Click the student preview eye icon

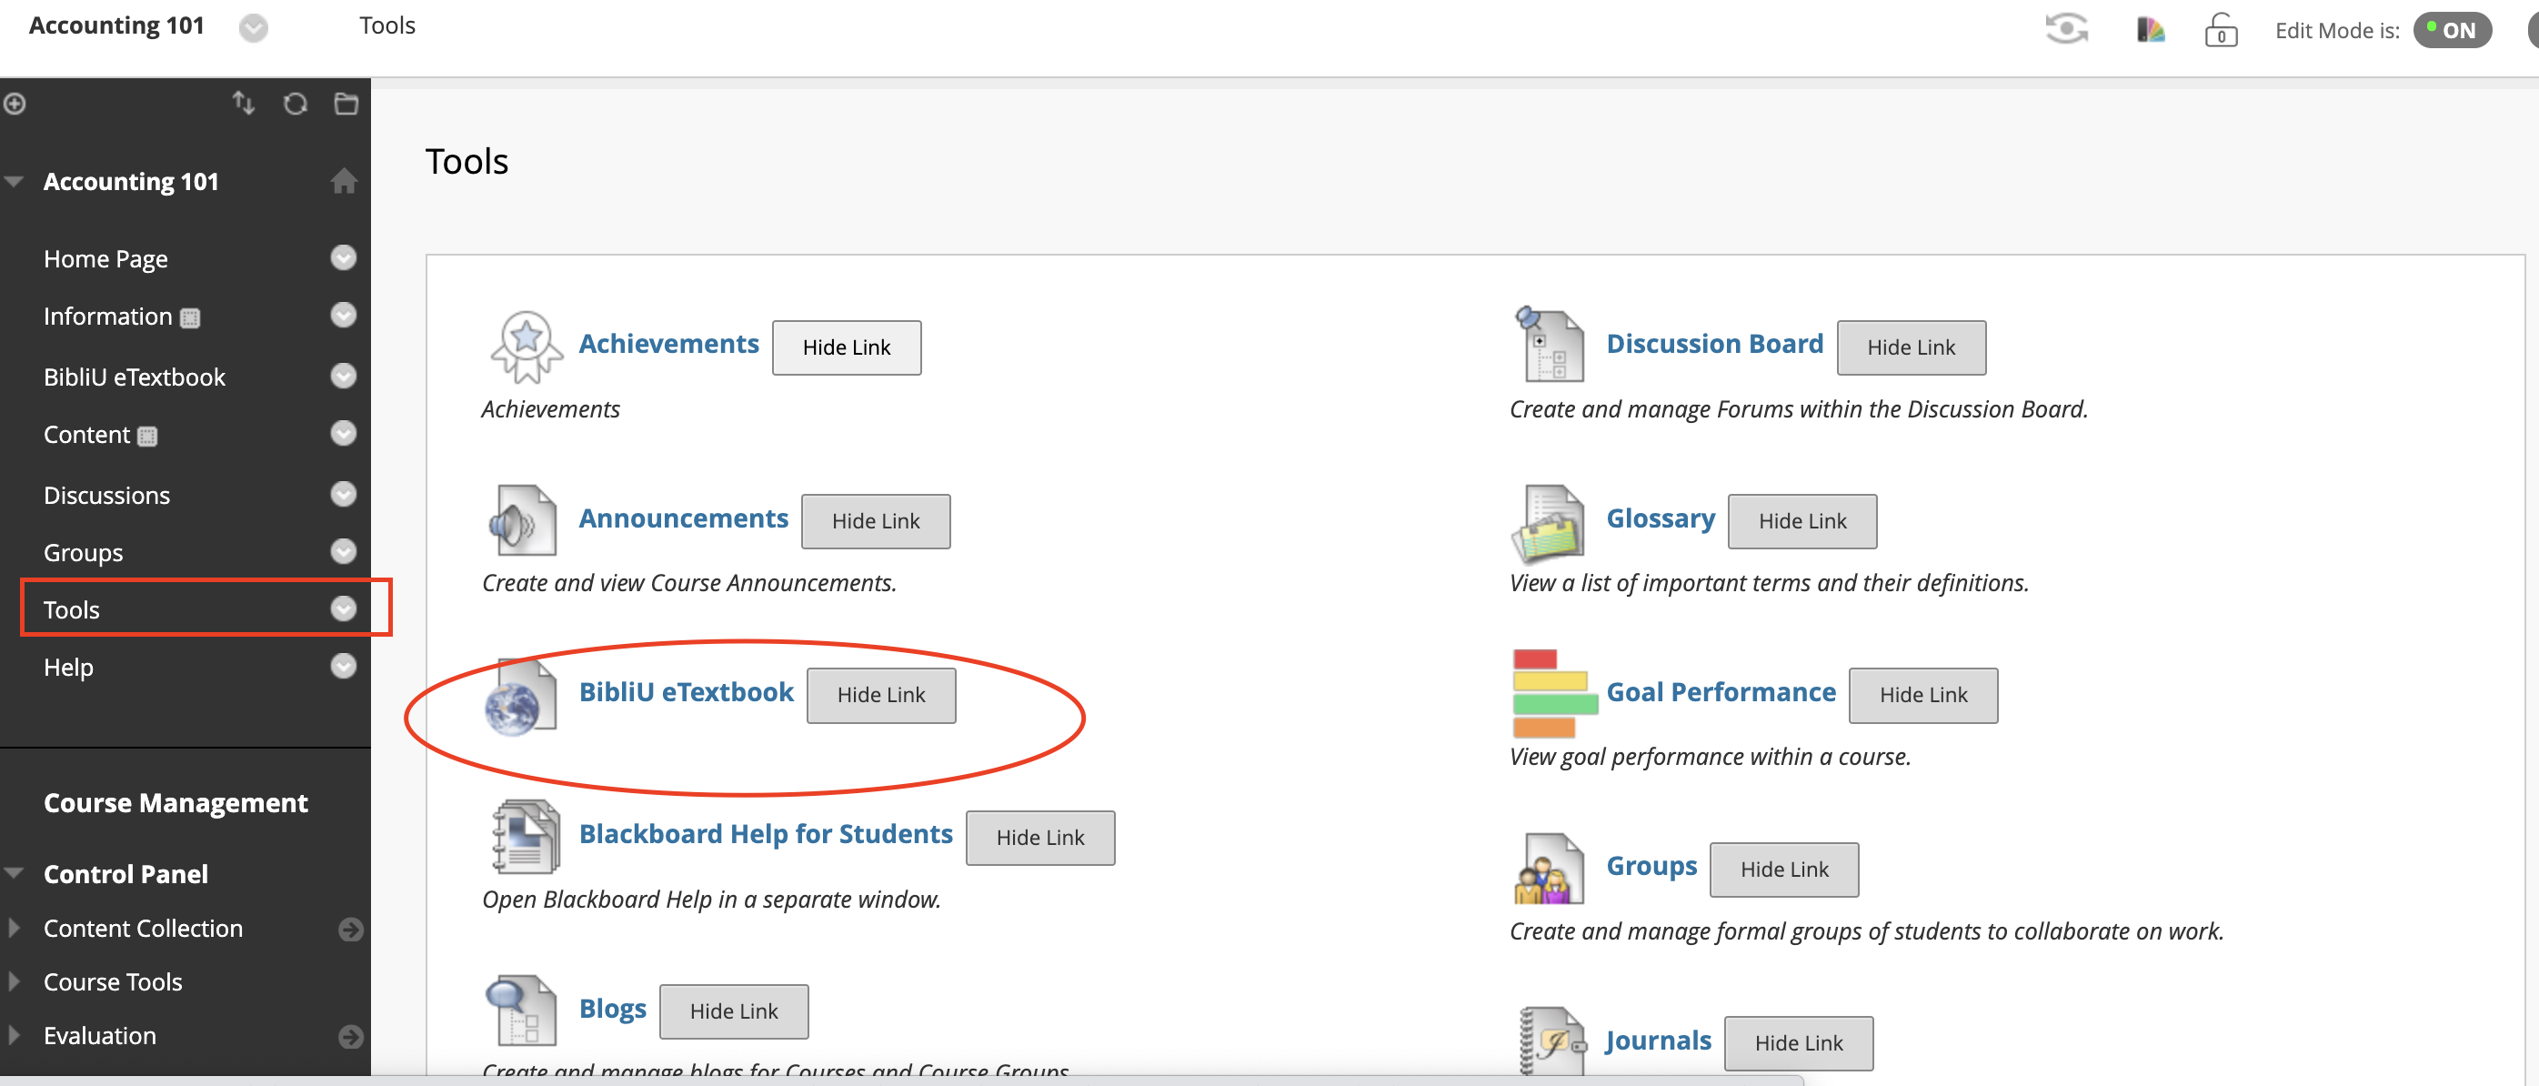click(2066, 28)
